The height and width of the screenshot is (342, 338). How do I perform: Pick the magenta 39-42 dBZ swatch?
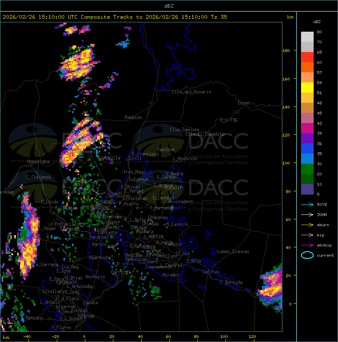pyautogui.click(x=307, y=128)
